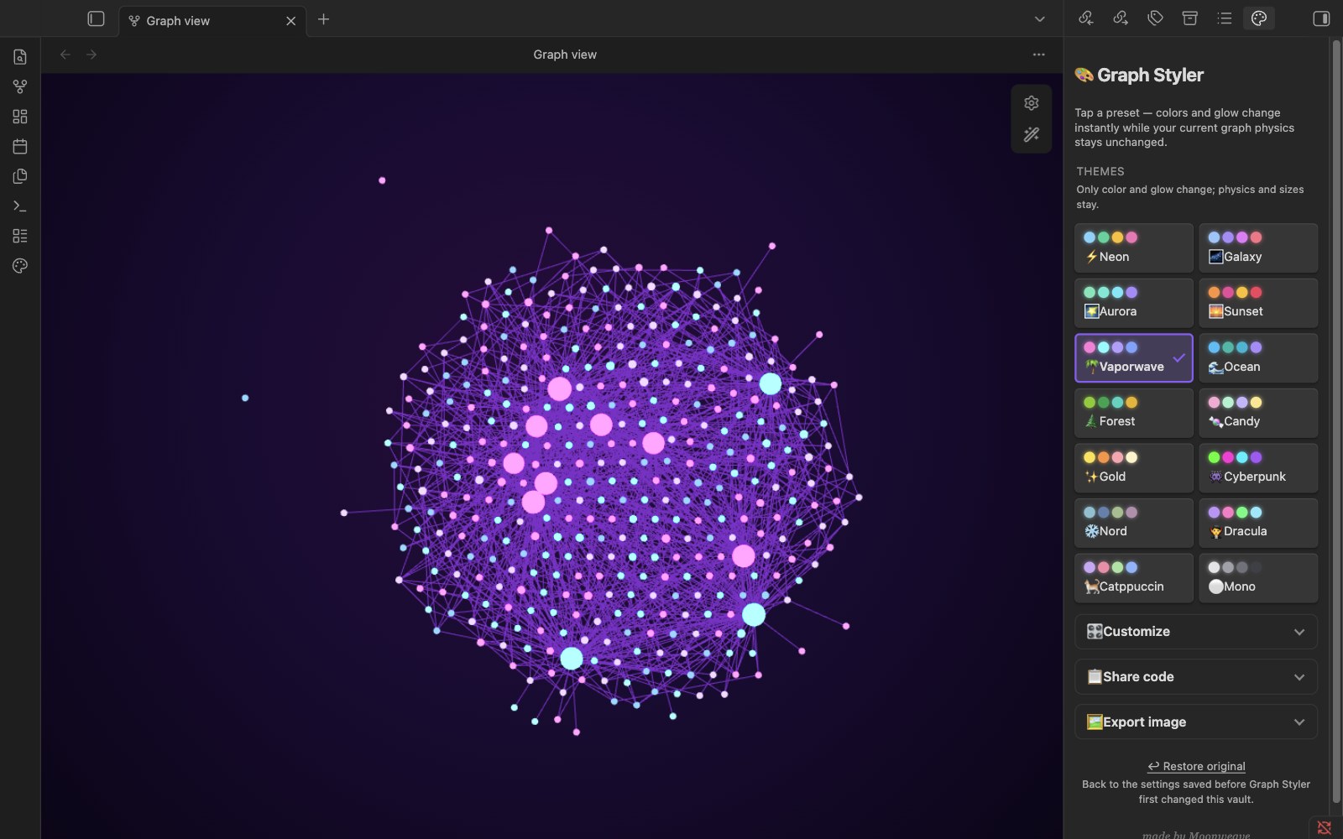1343x839 pixels.
Task: Show backlinks panel icon in right sidebar
Action: click(1086, 18)
